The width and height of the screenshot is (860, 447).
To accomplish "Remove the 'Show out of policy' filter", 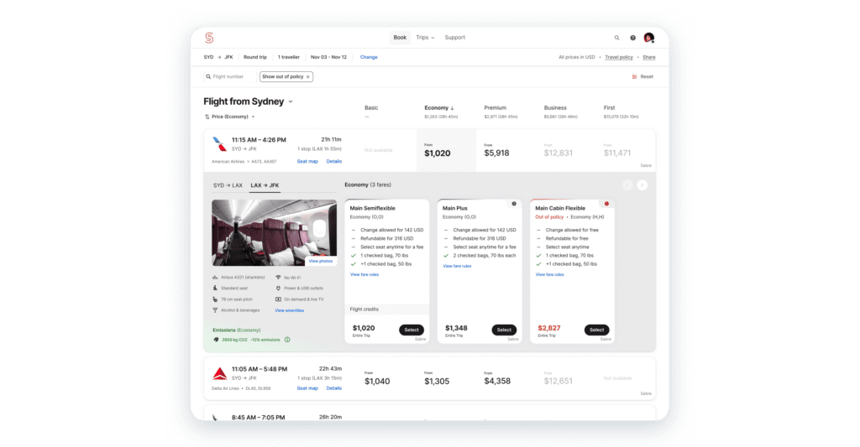I will tap(307, 76).
